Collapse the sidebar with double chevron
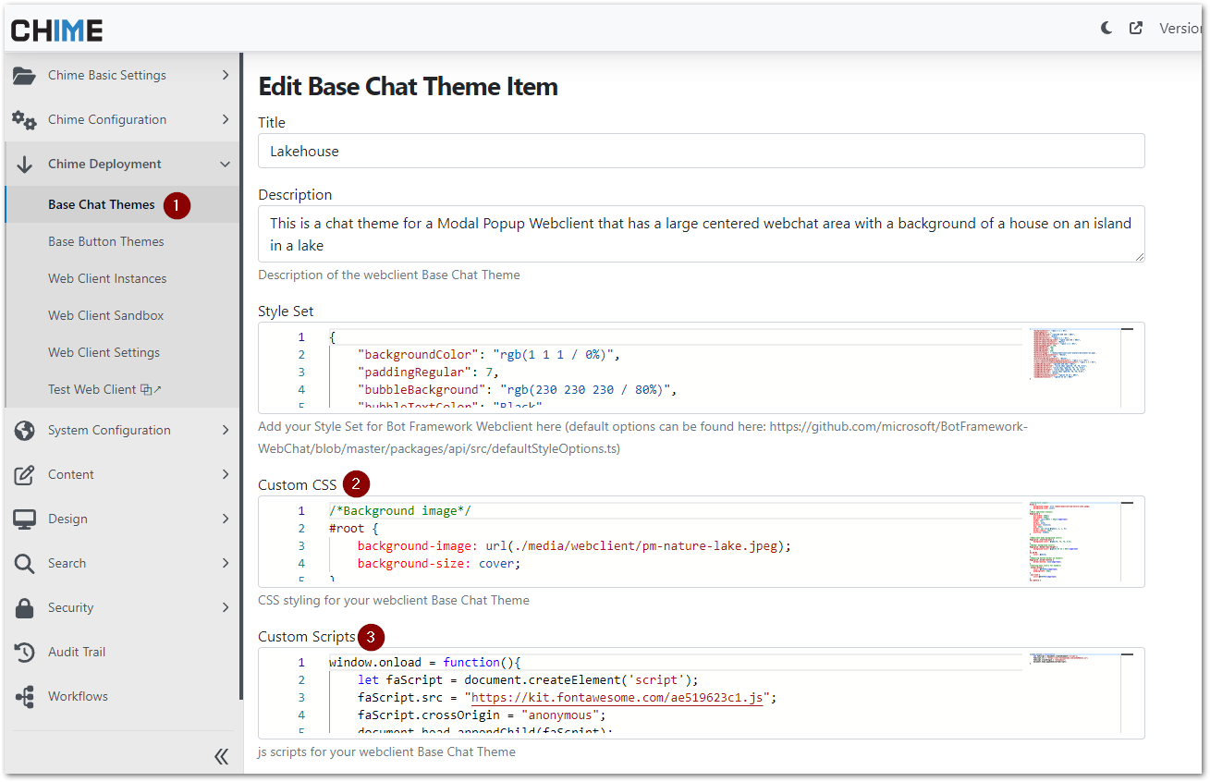Viewport: 1210px width, 782px height. 222,757
